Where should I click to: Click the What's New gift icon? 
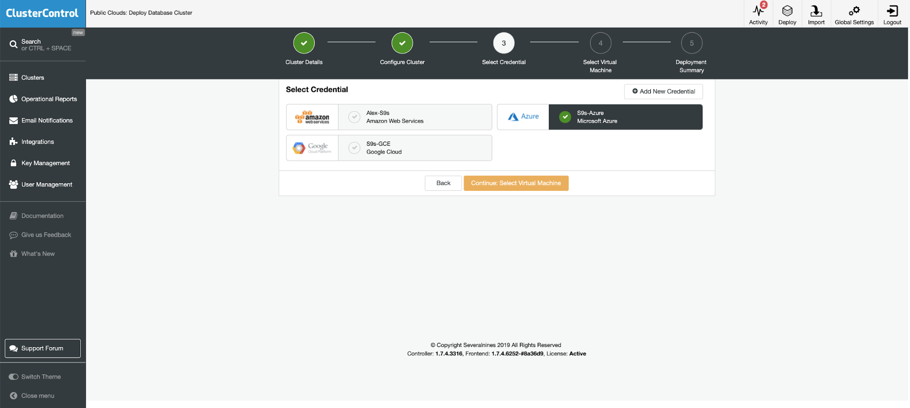pos(14,254)
